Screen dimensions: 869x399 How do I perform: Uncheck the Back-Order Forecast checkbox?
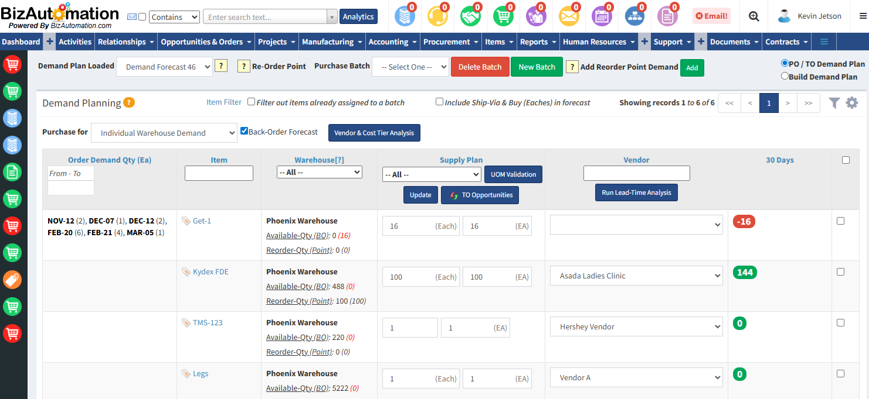point(244,131)
